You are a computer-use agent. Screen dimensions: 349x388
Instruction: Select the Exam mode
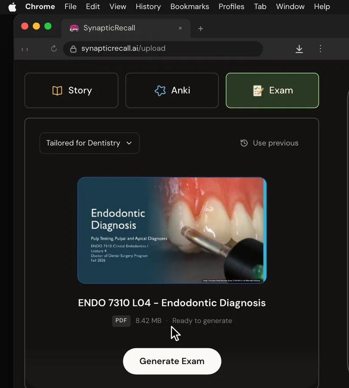[x=272, y=90]
